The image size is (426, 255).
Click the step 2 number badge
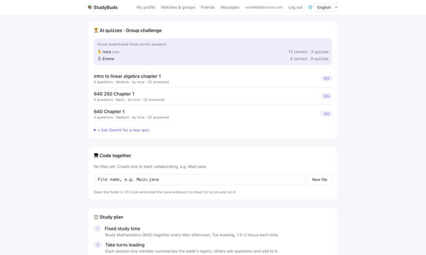pyautogui.click(x=98, y=245)
